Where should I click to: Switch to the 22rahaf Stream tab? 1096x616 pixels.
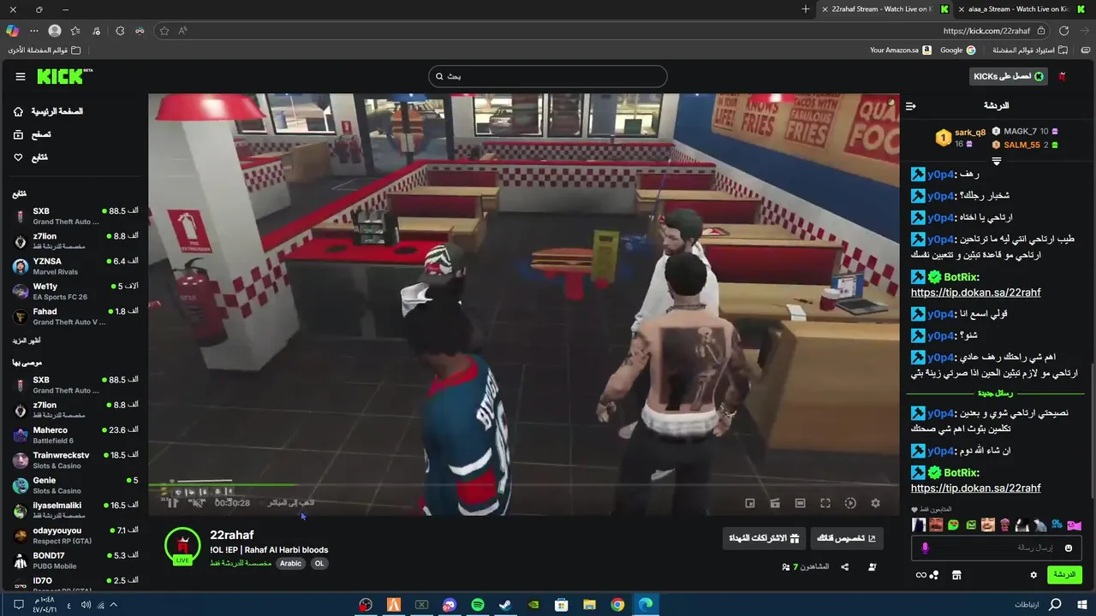[x=885, y=9]
